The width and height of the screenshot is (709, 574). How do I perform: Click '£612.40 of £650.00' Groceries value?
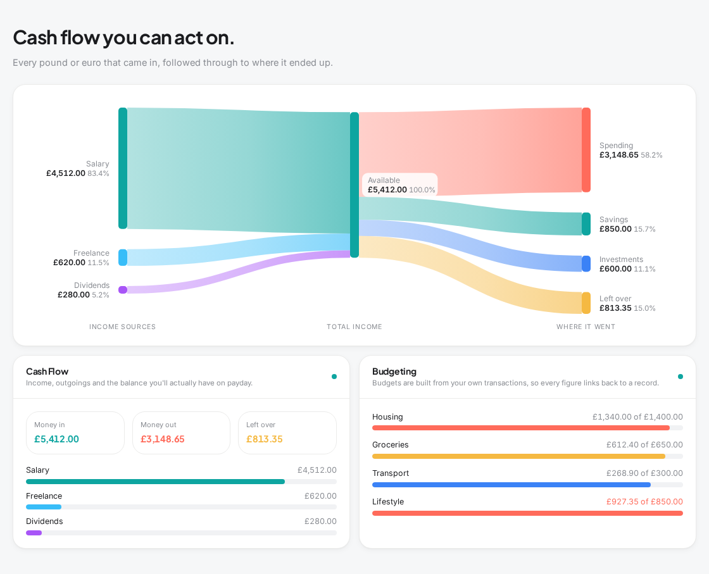644,445
